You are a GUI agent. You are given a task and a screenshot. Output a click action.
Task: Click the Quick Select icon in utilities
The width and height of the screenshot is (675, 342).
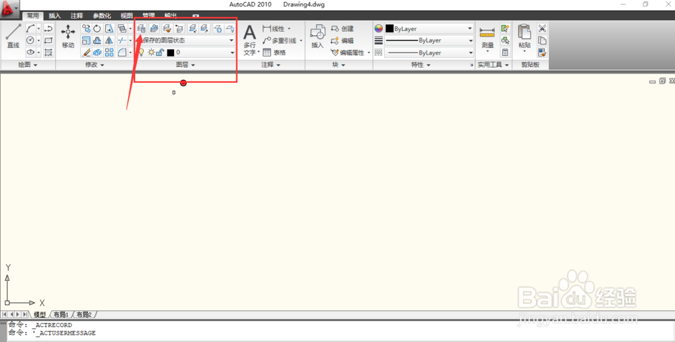click(x=506, y=28)
